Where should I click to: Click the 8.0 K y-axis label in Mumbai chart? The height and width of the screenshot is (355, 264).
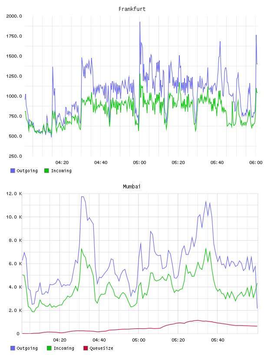15,240
